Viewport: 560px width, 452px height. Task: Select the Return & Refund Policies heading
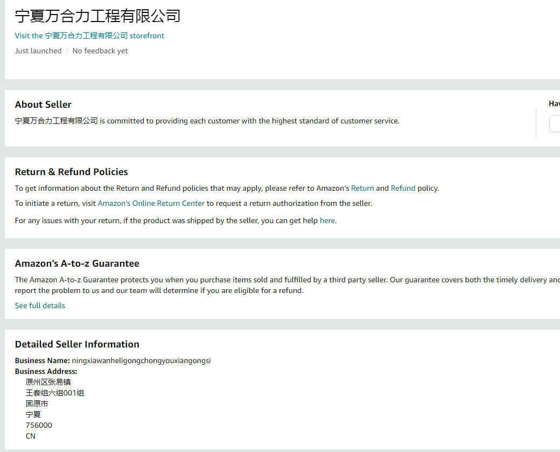click(x=71, y=172)
